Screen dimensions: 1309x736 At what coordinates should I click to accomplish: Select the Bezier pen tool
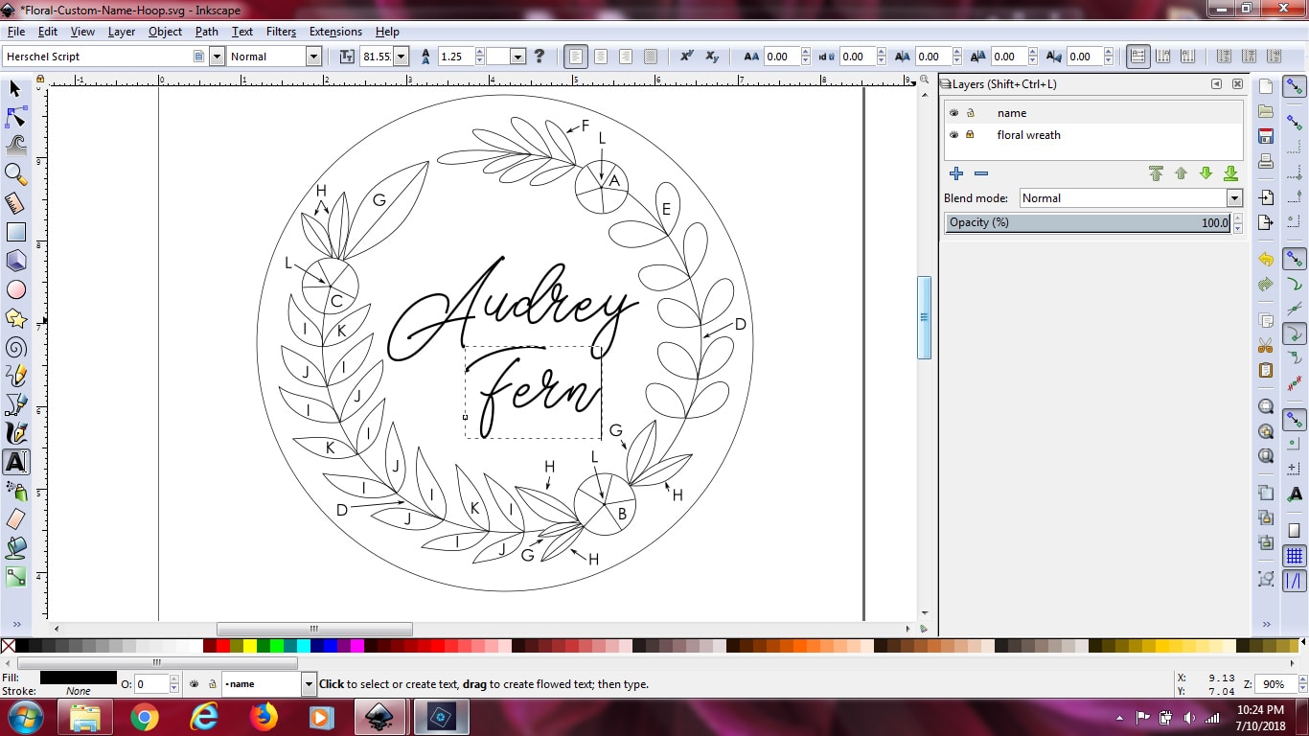tap(15, 404)
